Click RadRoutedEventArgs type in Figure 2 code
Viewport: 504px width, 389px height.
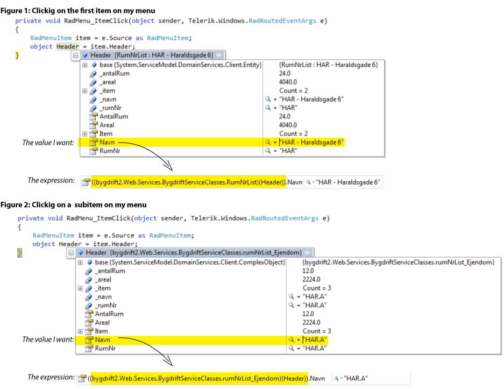[x=285, y=218]
